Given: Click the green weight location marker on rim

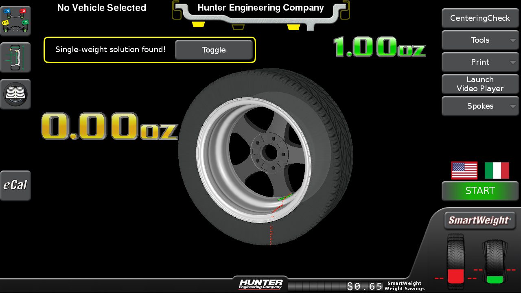Looking at the screenshot, I should point(285,197).
